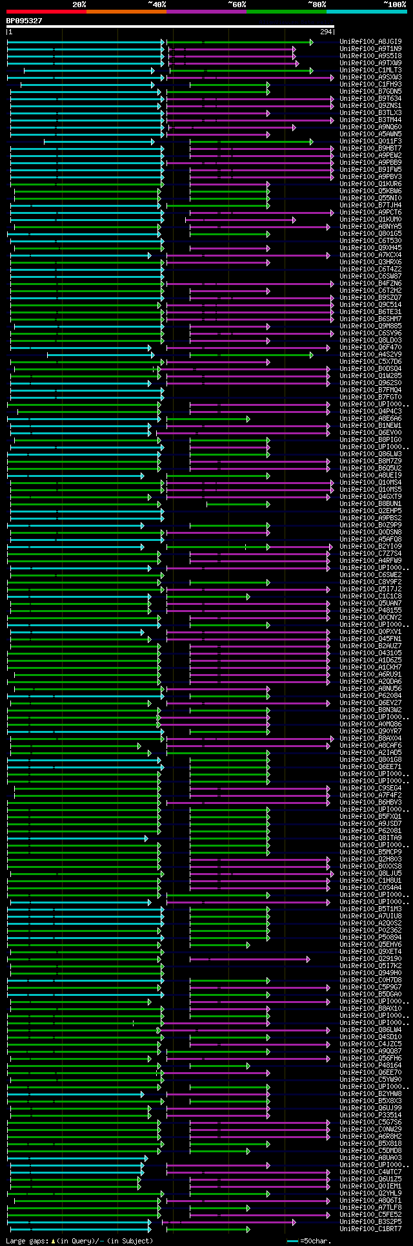Select the UniRef100_A9PCT6 label
This screenshot has height=1246, width=413.
click(x=370, y=213)
